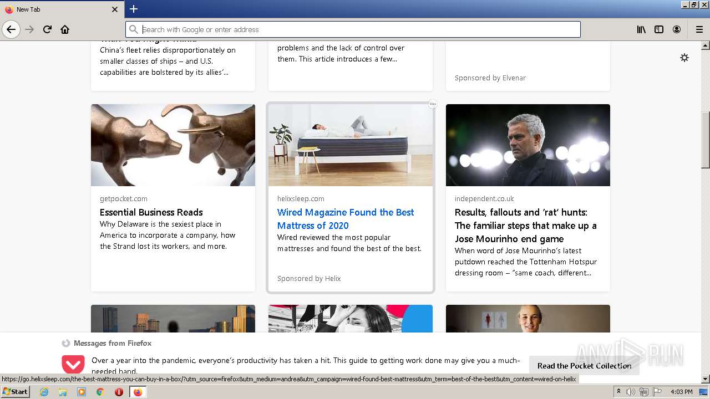Viewport: 710px width, 399px height.
Task: Show sidebars icon in toolbar
Action: 659,29
